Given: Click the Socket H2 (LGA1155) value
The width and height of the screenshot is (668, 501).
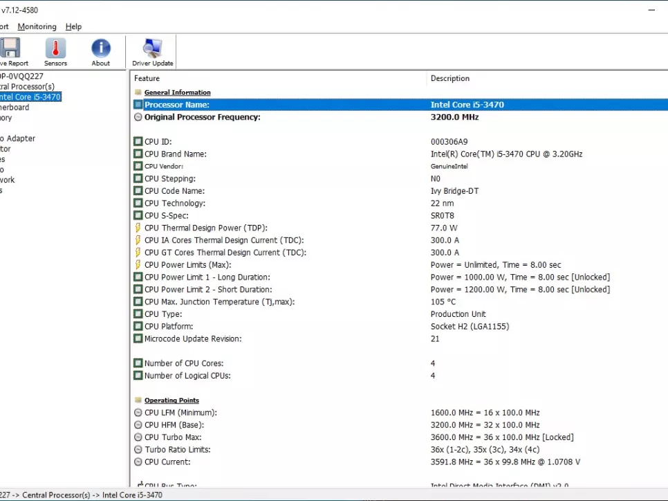Looking at the screenshot, I should (470, 327).
